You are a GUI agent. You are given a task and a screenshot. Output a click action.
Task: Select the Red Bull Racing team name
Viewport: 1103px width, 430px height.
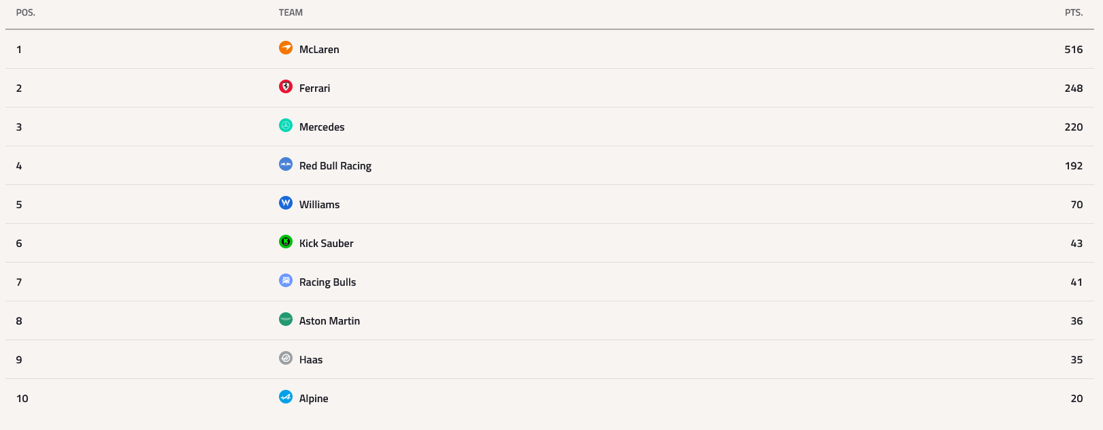[335, 166]
